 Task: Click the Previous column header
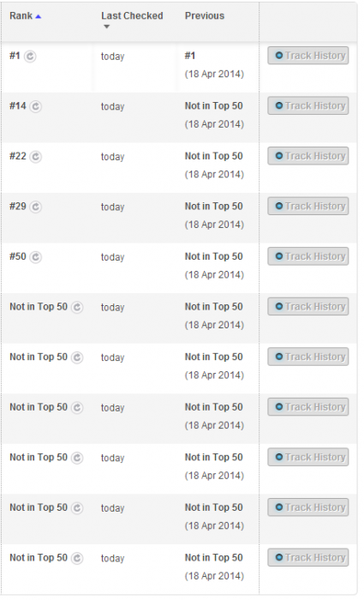[x=205, y=15]
